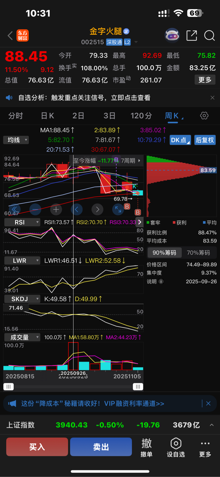Screen dimensions: 220x477
Task: Open the SKDJ indicator dropdown
Action: pyautogui.click(x=22, y=299)
